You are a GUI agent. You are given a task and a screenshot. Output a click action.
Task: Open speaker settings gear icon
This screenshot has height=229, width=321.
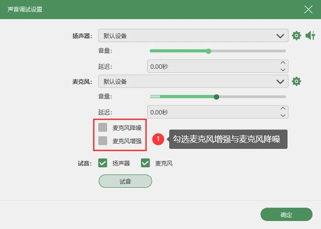pos(296,36)
